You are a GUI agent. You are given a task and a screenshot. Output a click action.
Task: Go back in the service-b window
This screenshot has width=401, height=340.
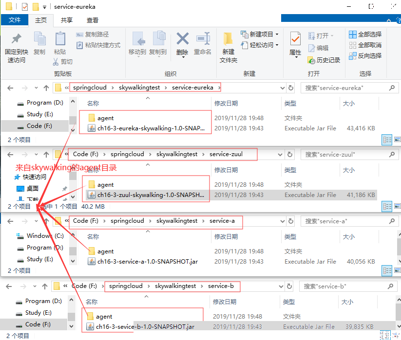point(9,286)
